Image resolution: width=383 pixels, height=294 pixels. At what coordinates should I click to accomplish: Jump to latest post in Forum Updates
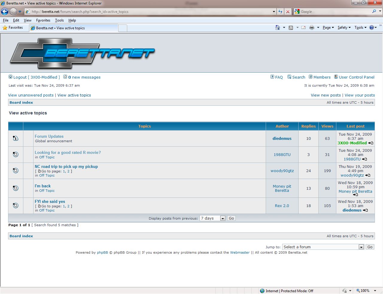[371, 143]
